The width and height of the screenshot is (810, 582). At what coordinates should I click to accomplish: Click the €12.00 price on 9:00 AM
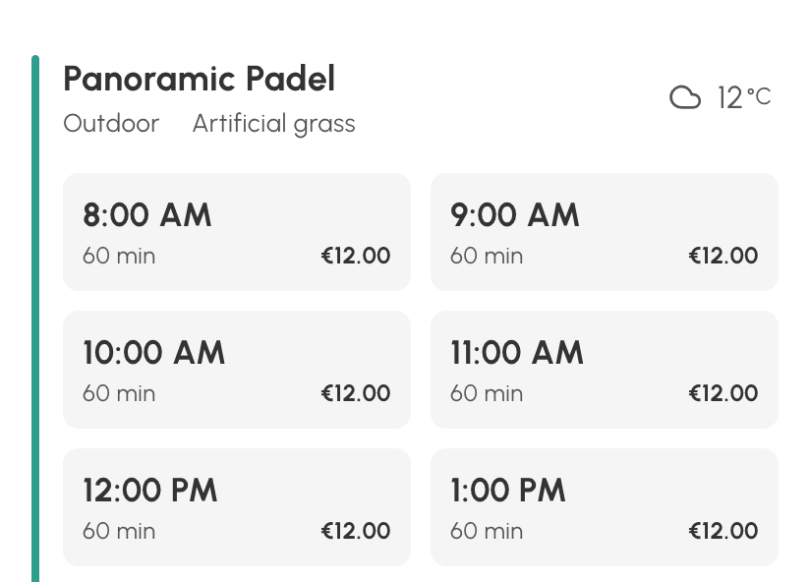(723, 256)
